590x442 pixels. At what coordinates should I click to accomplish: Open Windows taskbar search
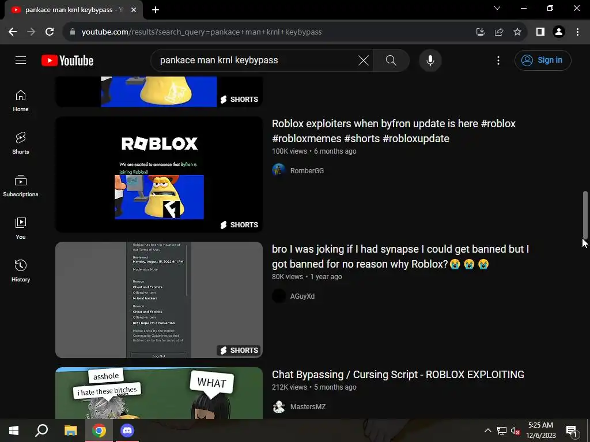click(x=41, y=430)
